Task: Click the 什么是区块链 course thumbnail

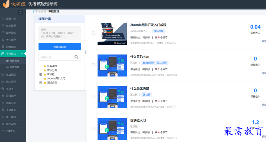Action: click(x=112, y=97)
